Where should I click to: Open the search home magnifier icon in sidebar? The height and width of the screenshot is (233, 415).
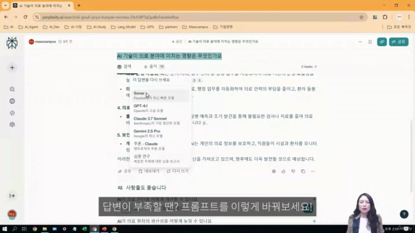coord(12,89)
